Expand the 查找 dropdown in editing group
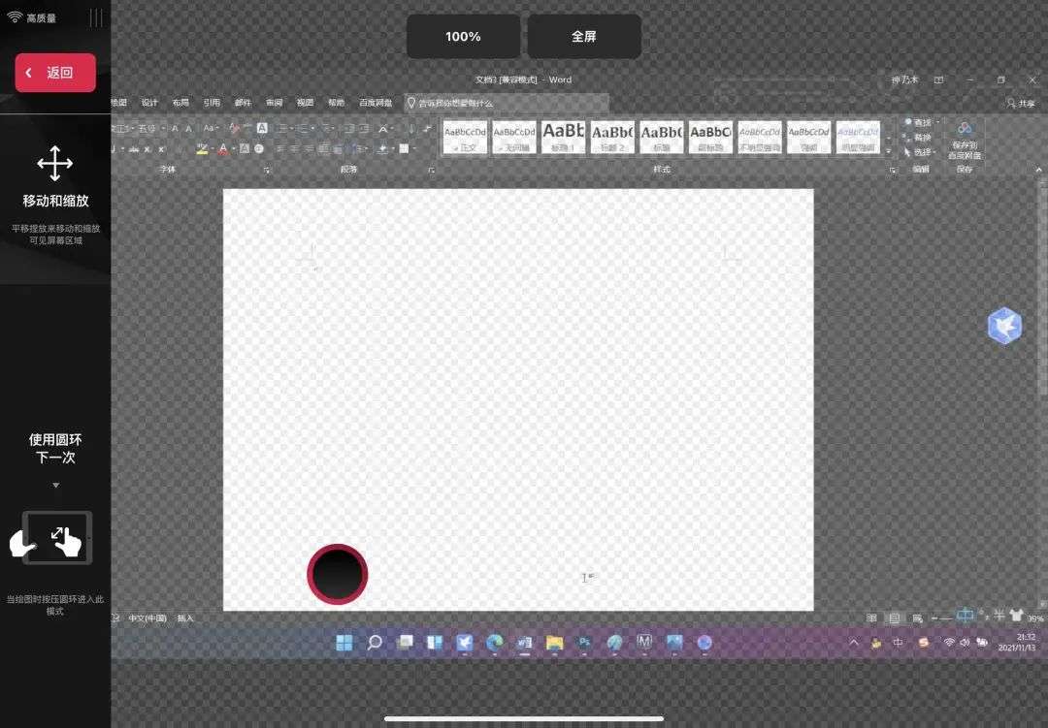The width and height of the screenshot is (1048, 728). click(x=937, y=123)
